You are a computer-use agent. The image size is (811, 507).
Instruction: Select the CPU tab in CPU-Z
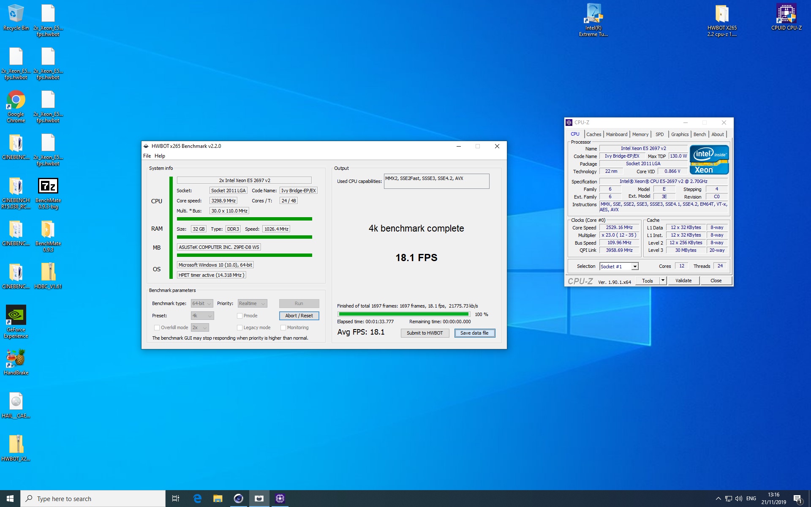[x=575, y=134]
